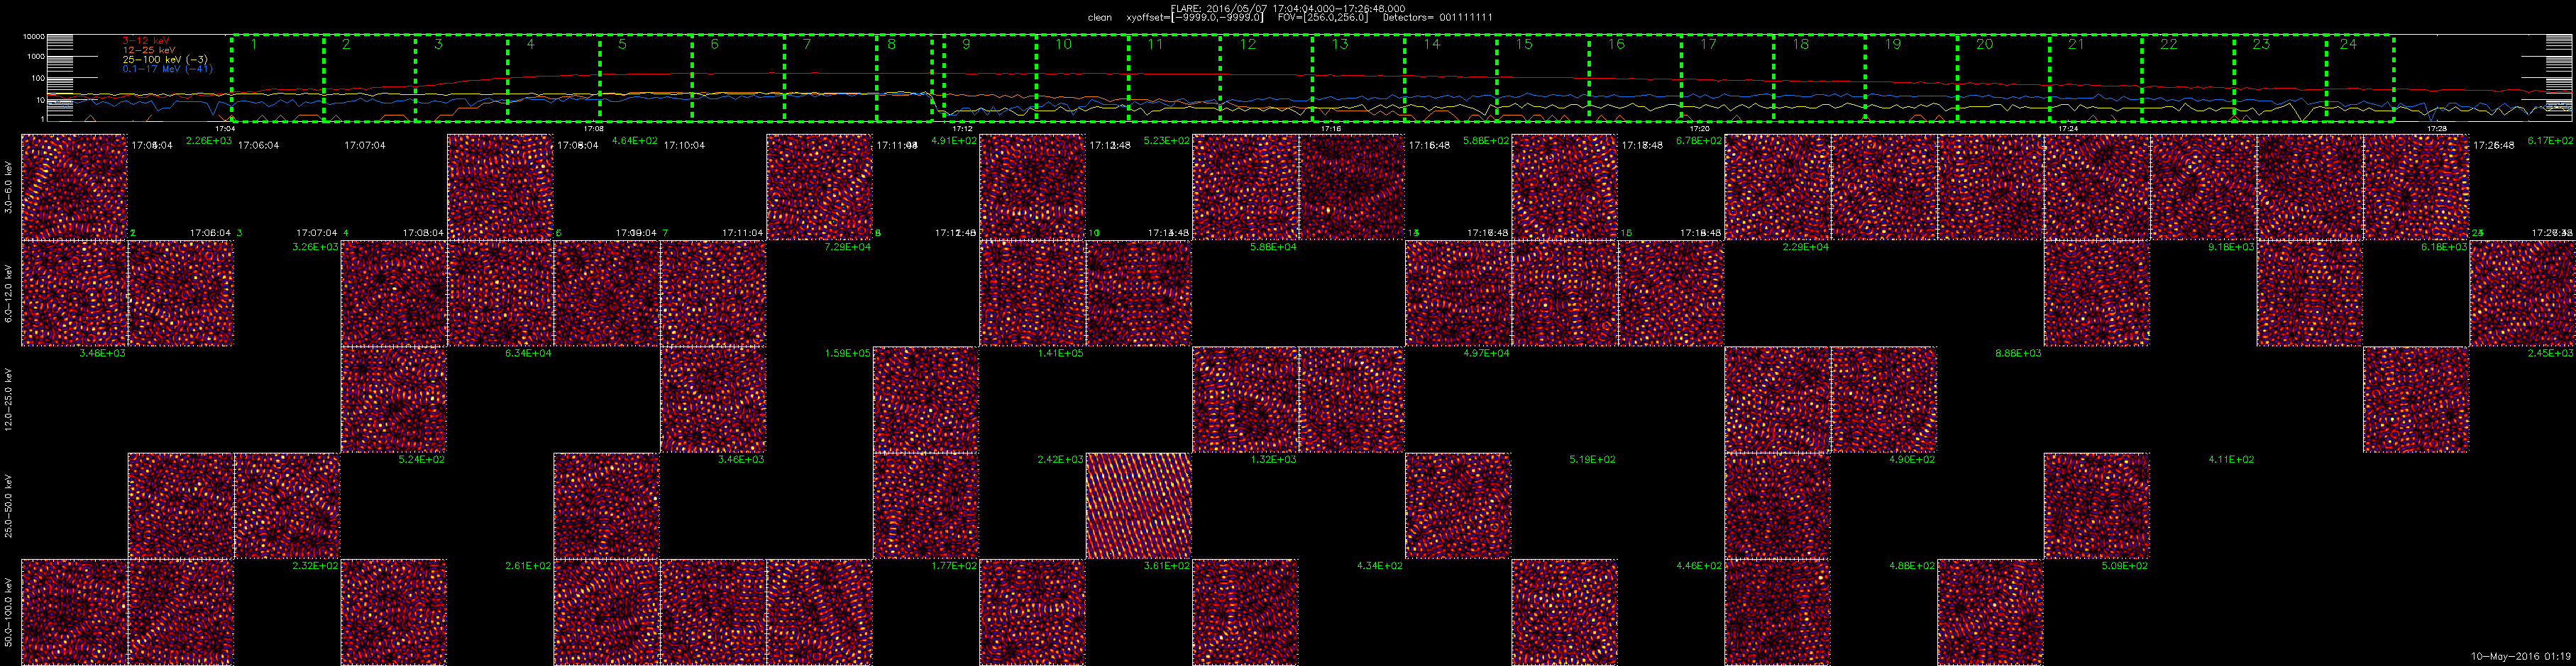
Task: Click the 25.0-50.0 keV row label
Action: (x=9, y=507)
